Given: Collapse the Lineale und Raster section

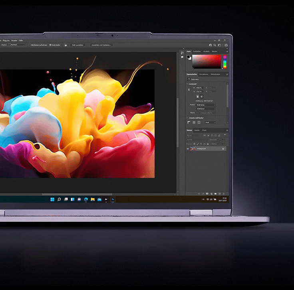Looking at the screenshot, I should (x=187, y=118).
